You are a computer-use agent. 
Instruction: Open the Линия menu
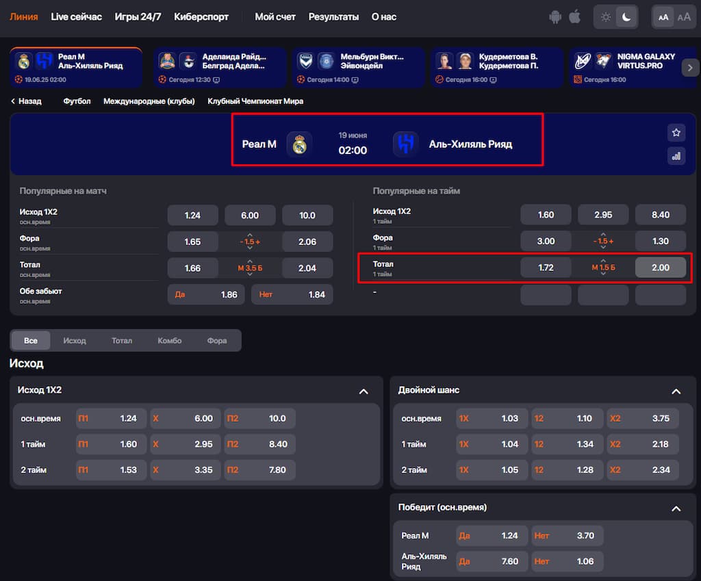24,17
